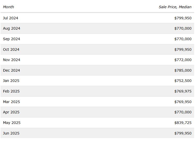The height and width of the screenshot is (142, 196).
Task: Select the Jan 2025 row label
Action: (x=11, y=81)
